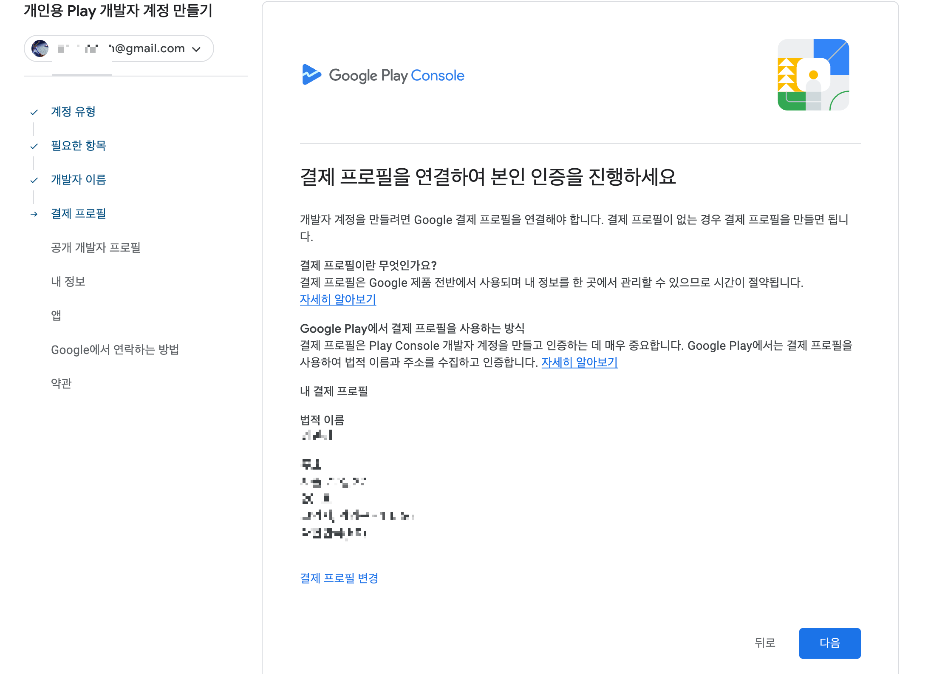
Task: Select 공개 개발자 프로필 step
Action: point(96,247)
